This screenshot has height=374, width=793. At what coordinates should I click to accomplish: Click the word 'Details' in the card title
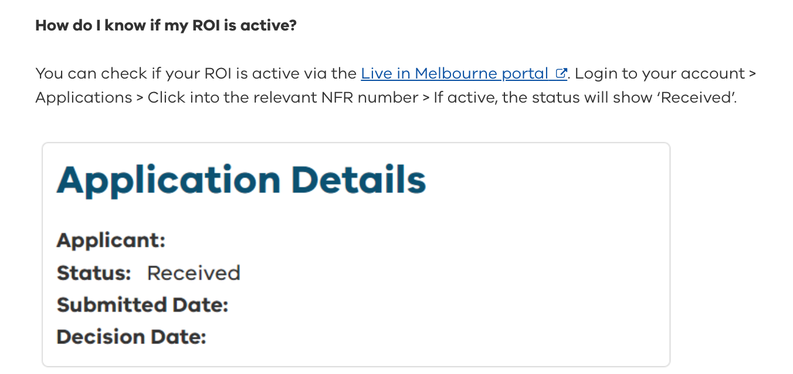pyautogui.click(x=358, y=180)
